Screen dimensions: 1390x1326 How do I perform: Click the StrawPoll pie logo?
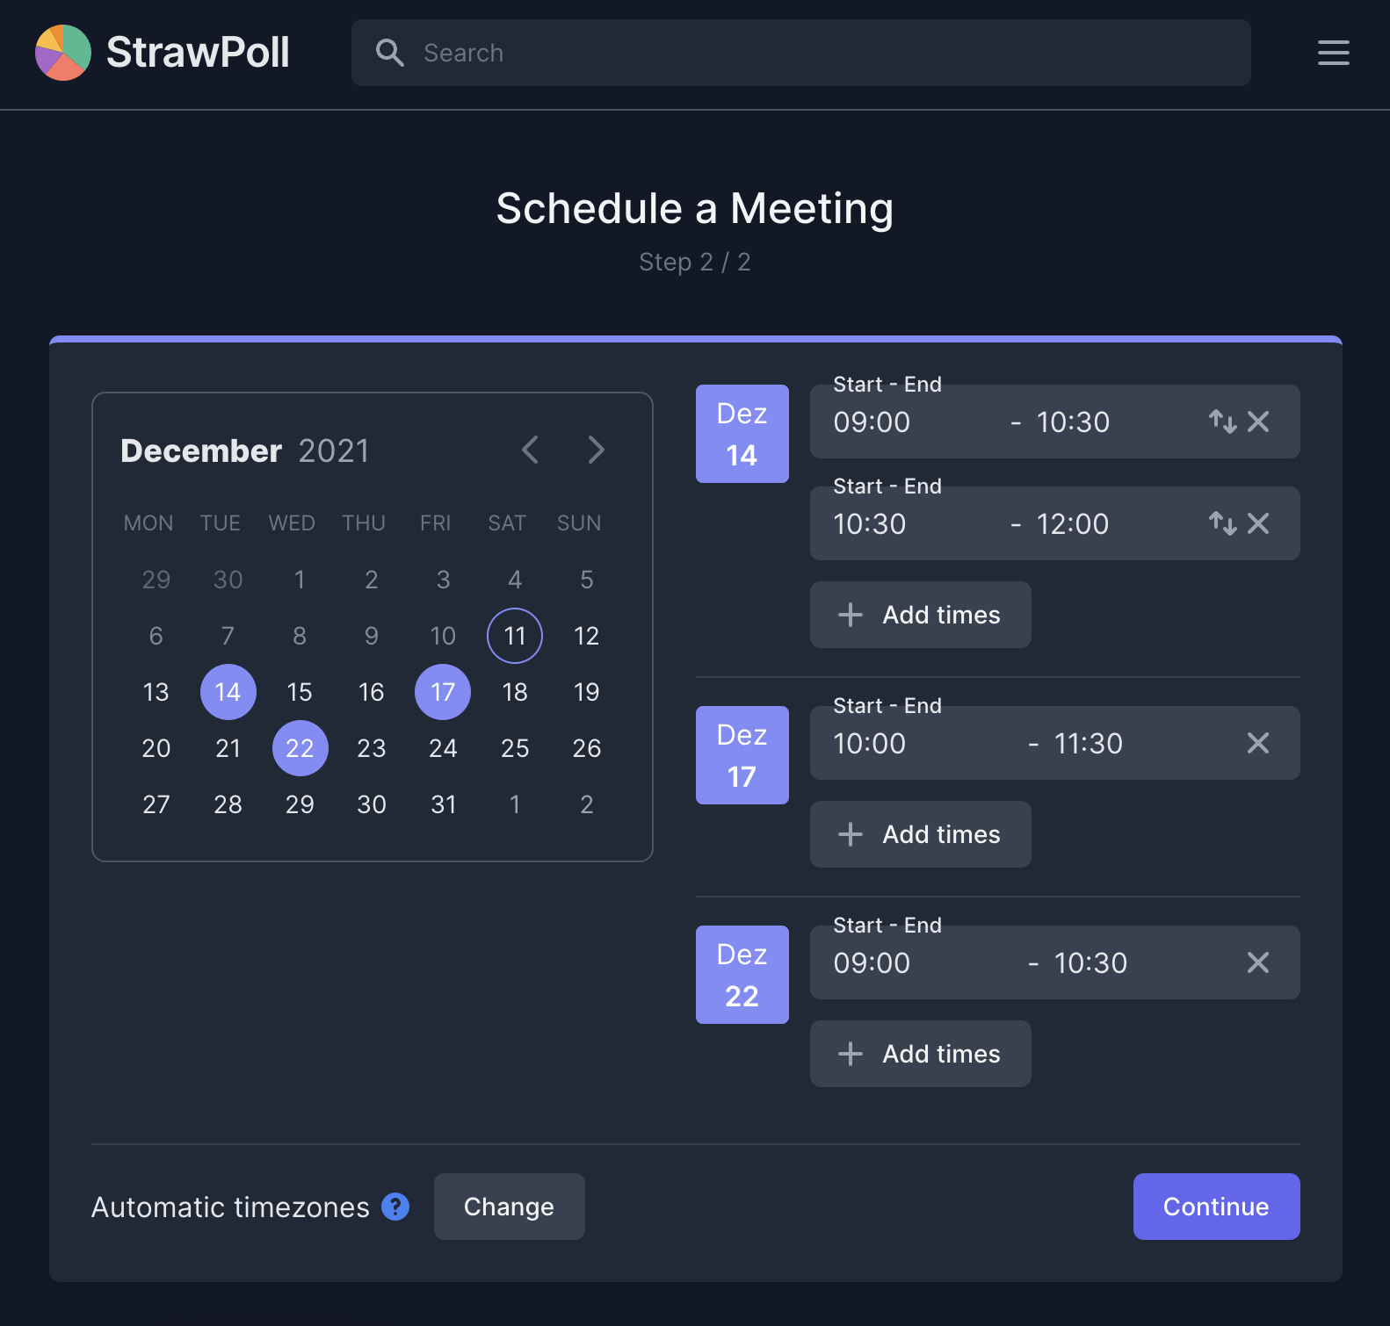(62, 52)
